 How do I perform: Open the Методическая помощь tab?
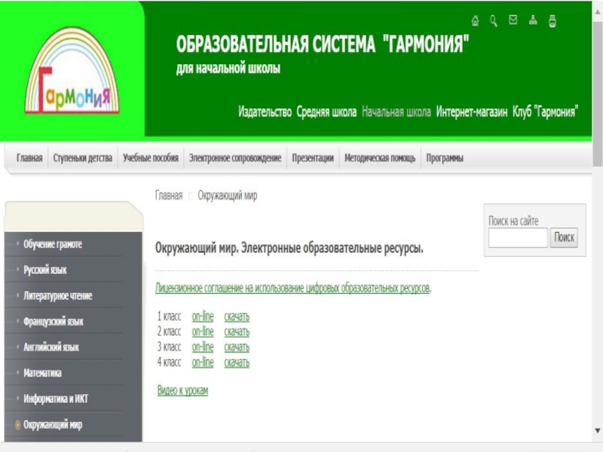380,158
